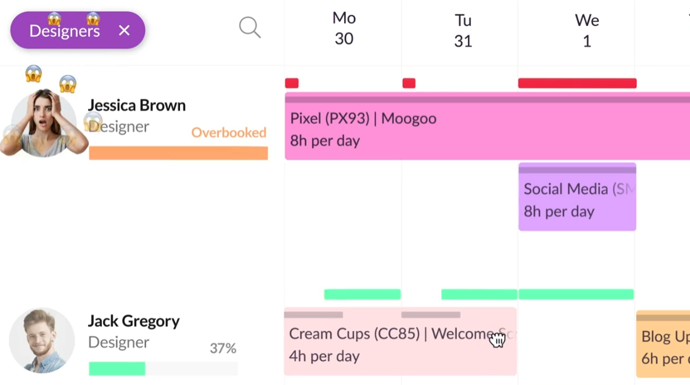The height and width of the screenshot is (385, 690).
Task: Select the Social Media 8h booking
Action: pos(577,197)
